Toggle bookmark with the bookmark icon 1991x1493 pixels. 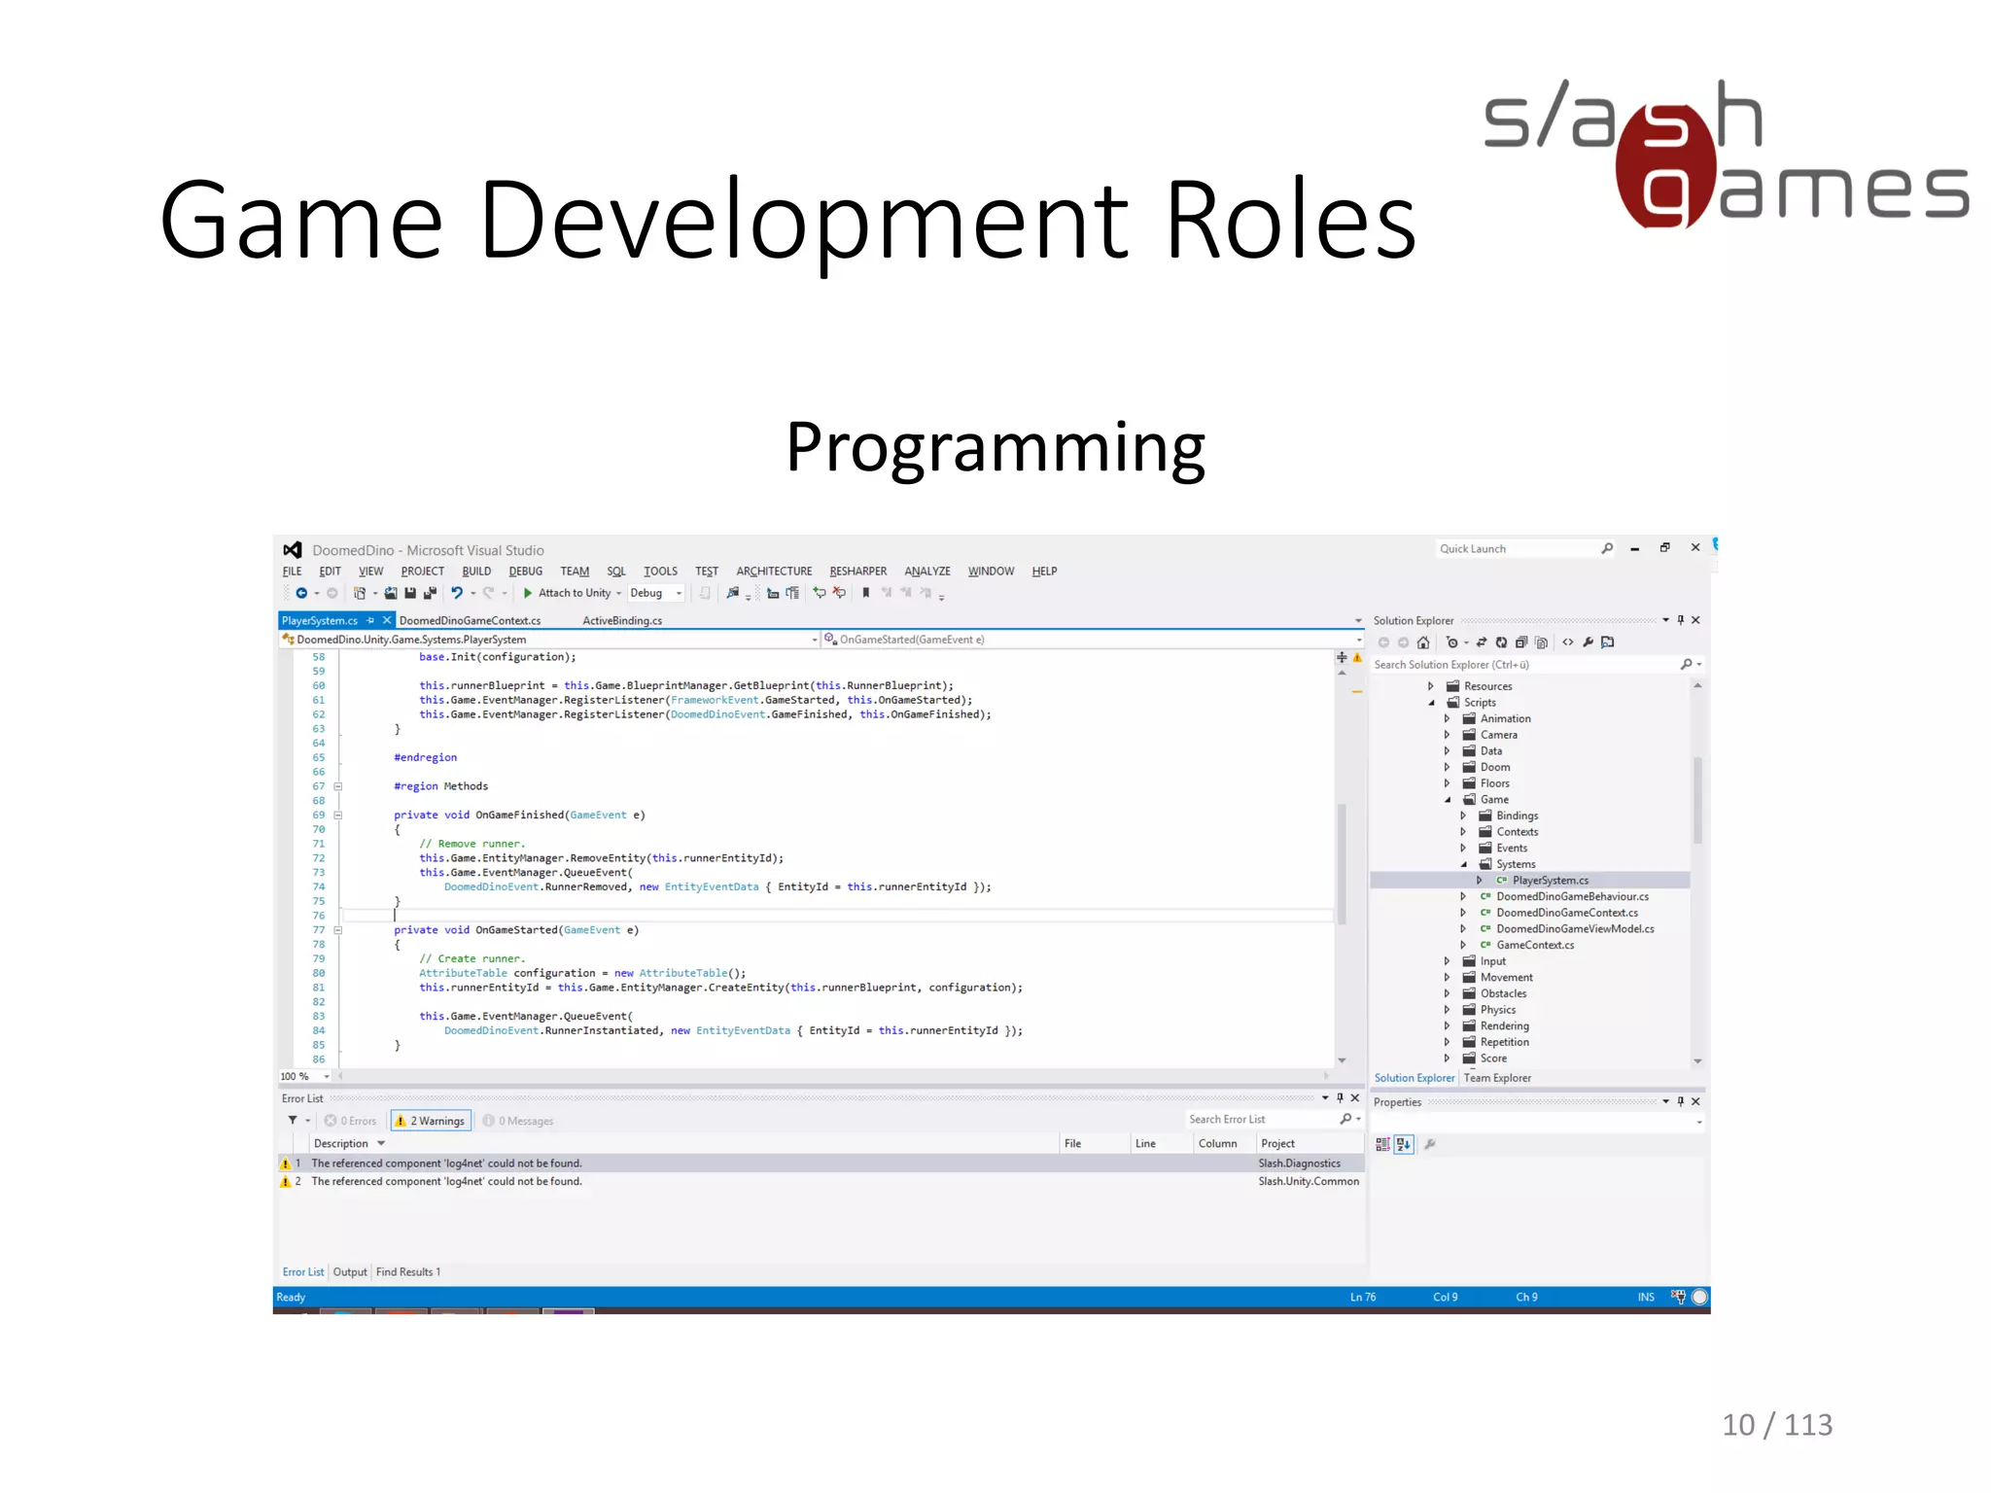click(x=865, y=593)
